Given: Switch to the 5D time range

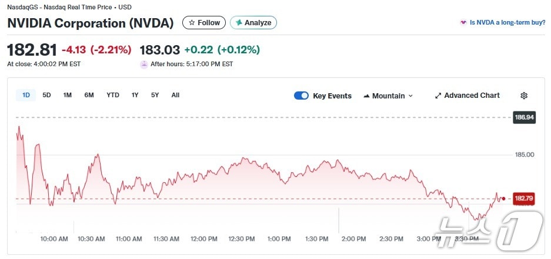Looking at the screenshot, I should (46, 95).
